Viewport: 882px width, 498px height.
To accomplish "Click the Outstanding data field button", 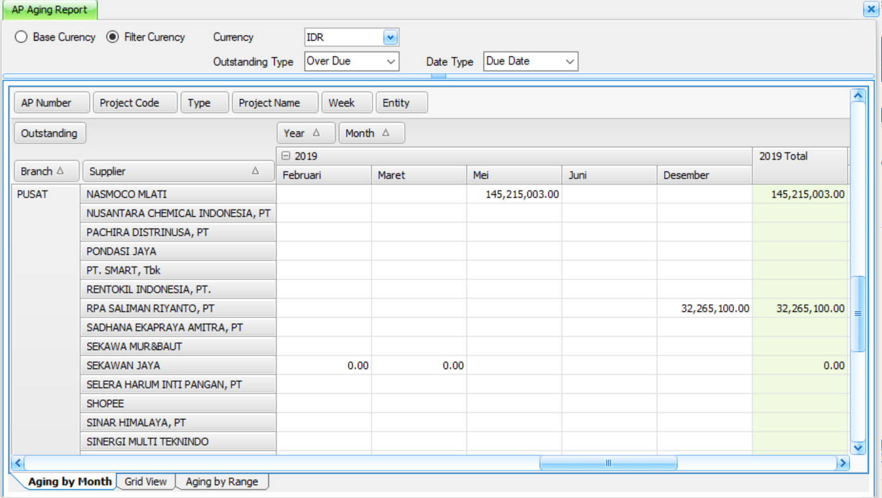I will click(49, 133).
